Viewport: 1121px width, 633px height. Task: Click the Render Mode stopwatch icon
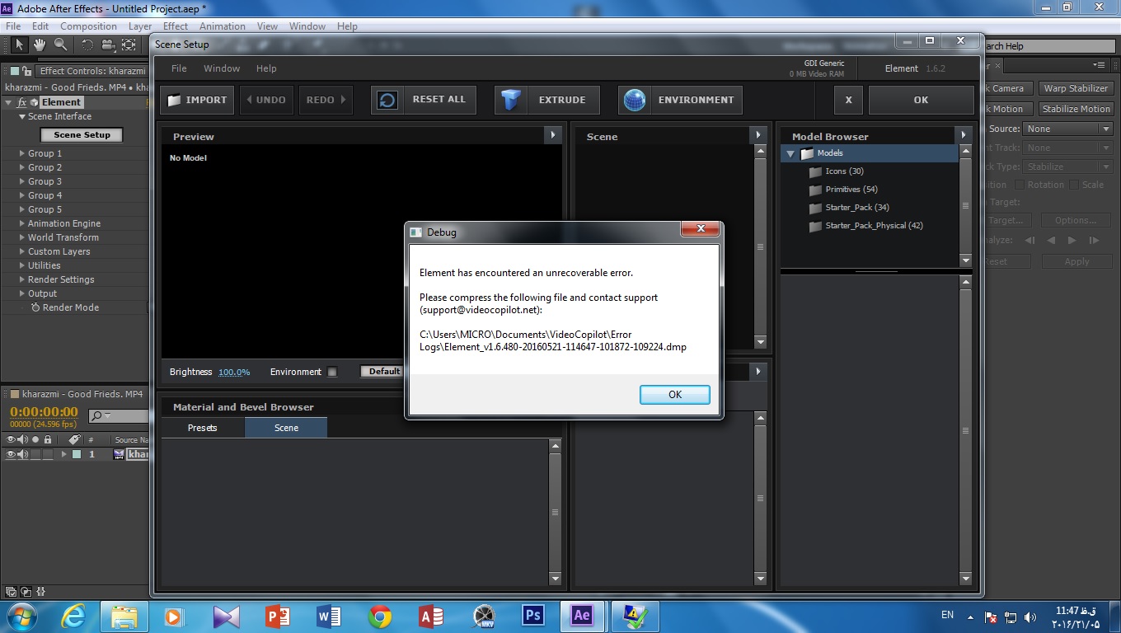click(35, 307)
